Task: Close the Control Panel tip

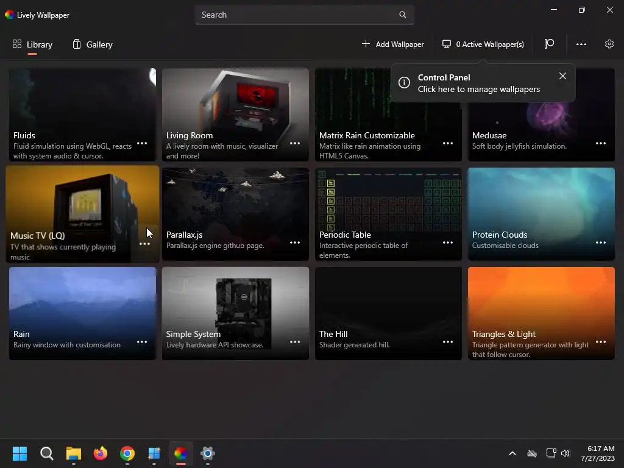Action: click(562, 76)
